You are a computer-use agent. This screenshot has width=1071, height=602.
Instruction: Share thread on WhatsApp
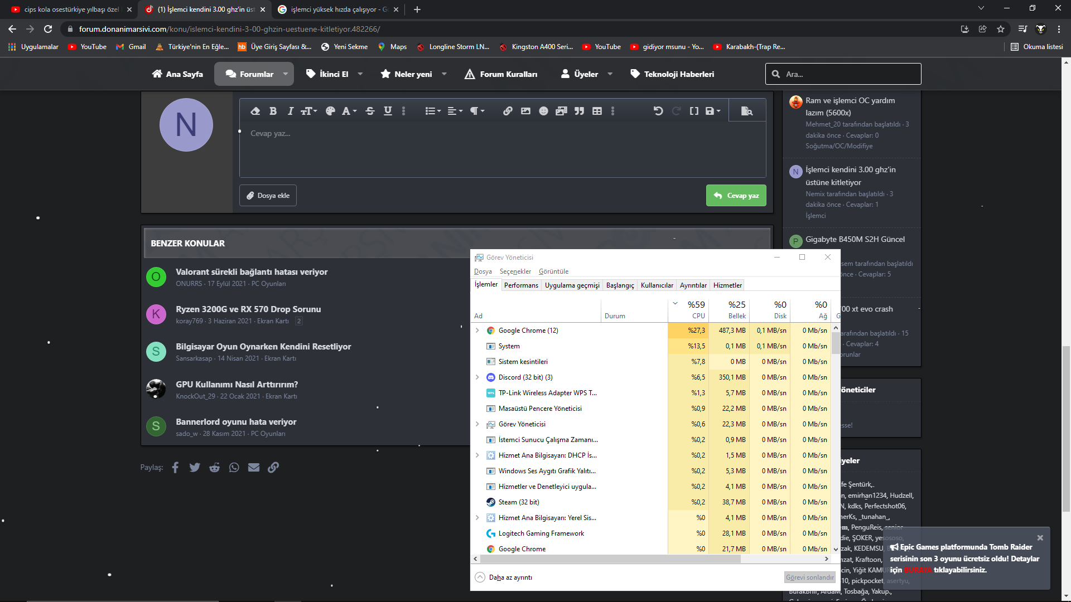[x=234, y=467]
